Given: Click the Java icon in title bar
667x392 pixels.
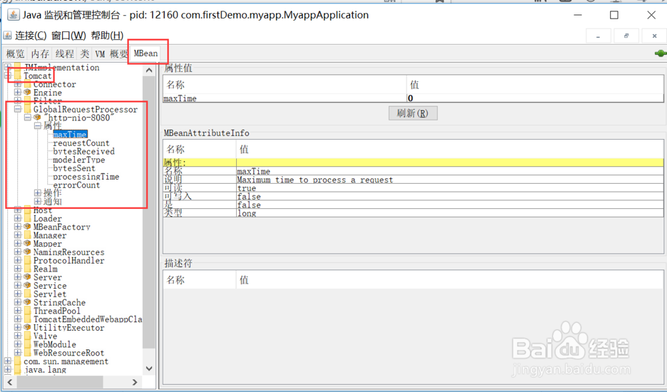Looking at the screenshot, I should tap(13, 15).
